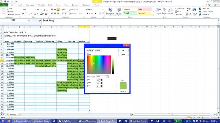Toggle Bottom Align highlighted button
The image size is (220, 123).
pyautogui.click(x=58, y=10)
